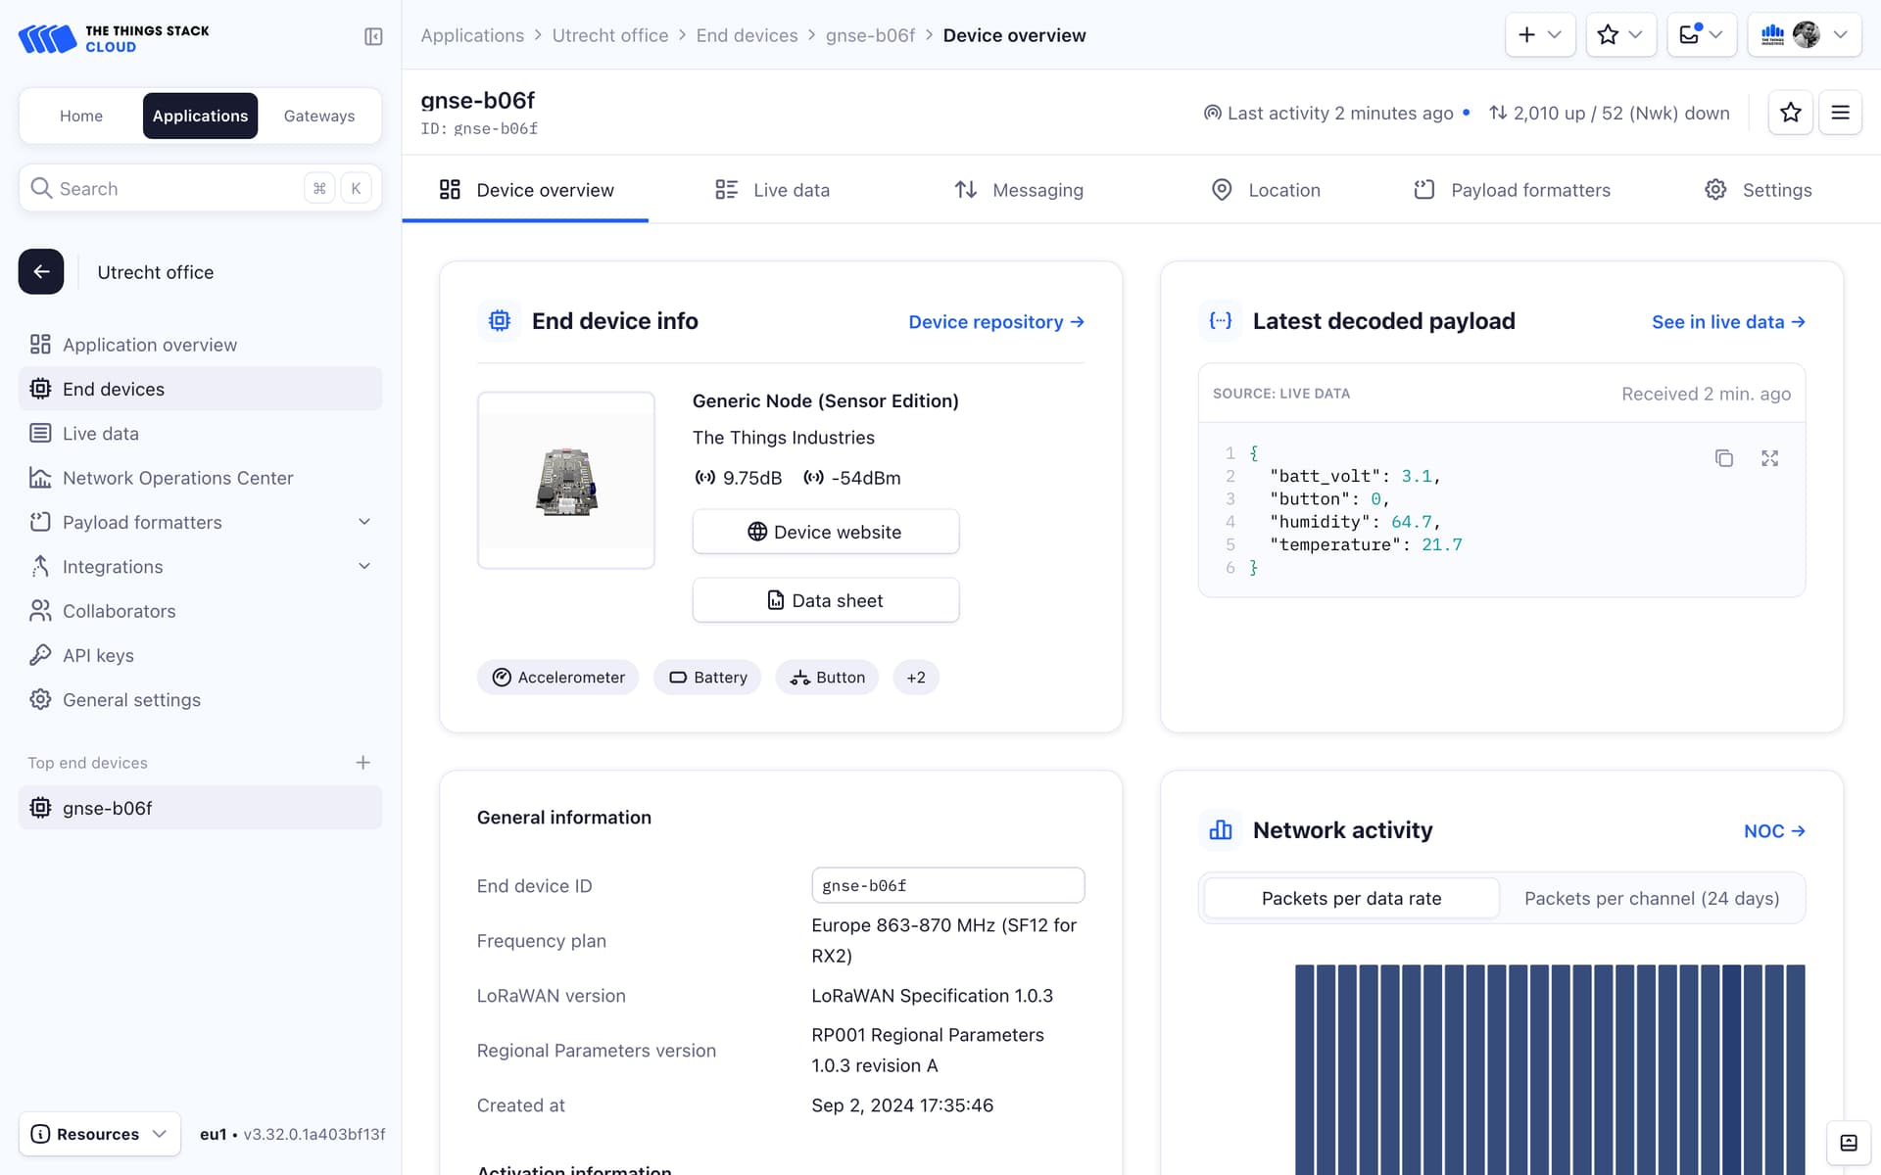Open the General settings sidebar entry

tap(131, 699)
